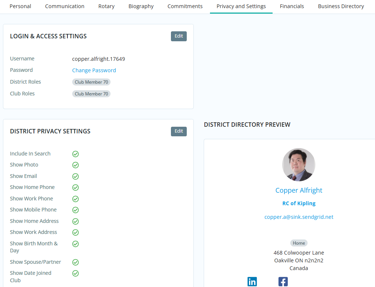Click the Include In Search checkmark
Viewport: 375px width, 287px height.
[x=76, y=154]
